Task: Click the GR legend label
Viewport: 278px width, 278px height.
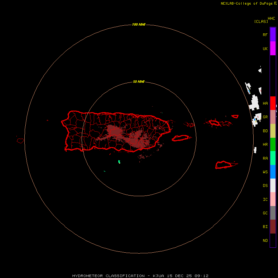Action: pos(265,117)
